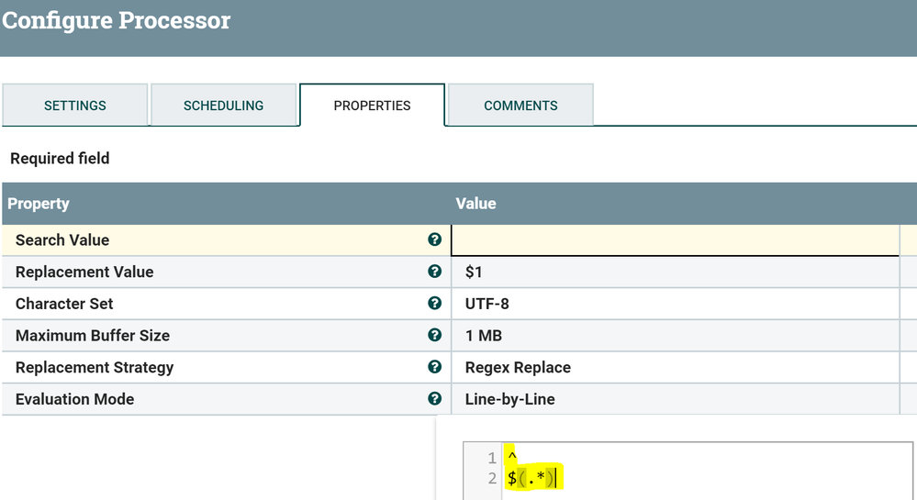Switch to the Scheduling tab
Image resolution: width=917 pixels, height=500 pixels.
[223, 106]
